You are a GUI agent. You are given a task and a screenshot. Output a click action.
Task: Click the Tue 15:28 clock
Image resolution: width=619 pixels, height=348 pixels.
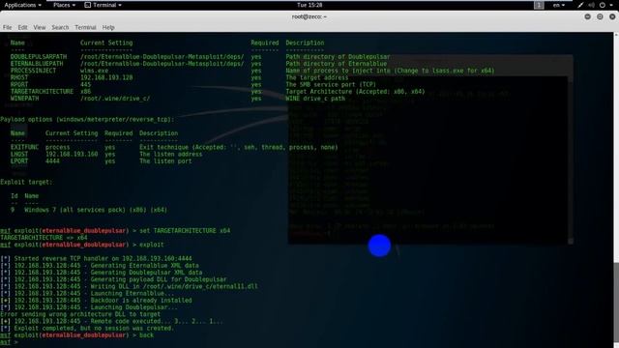[309, 5]
